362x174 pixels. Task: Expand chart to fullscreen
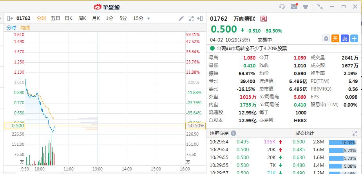(191, 18)
